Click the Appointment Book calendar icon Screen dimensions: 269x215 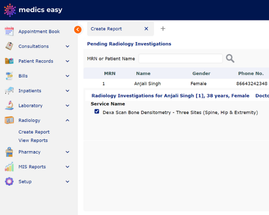point(9,31)
